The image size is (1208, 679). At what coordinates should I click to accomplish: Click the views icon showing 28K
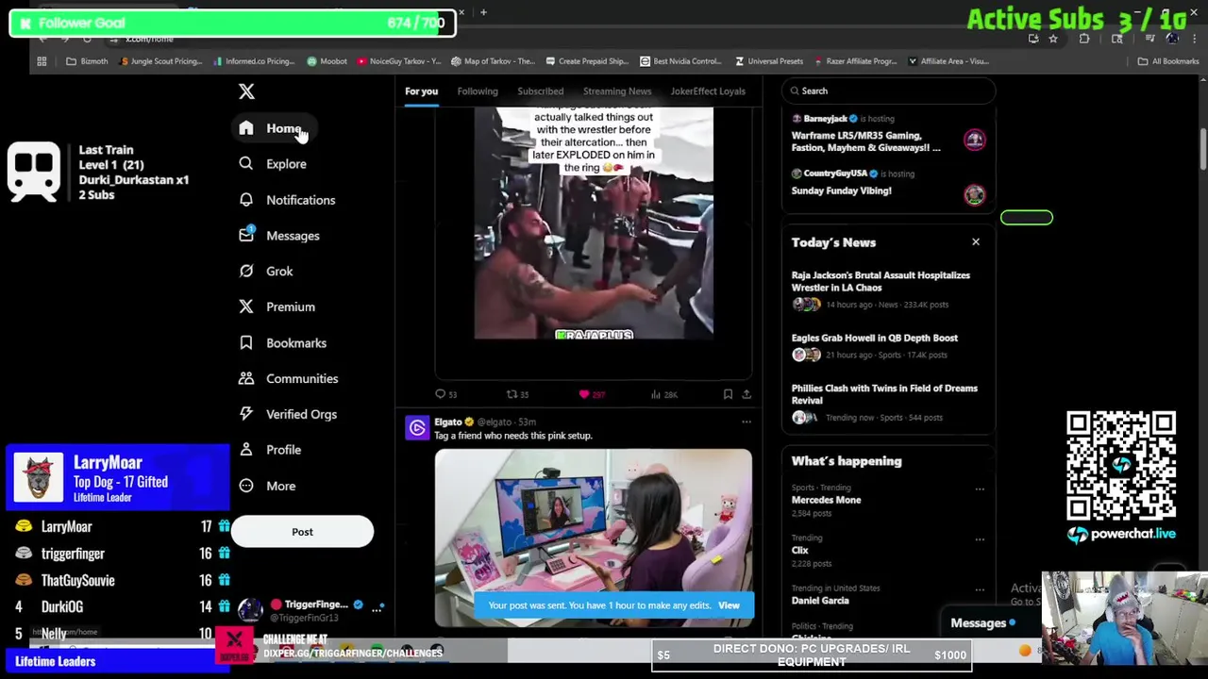[x=656, y=394]
